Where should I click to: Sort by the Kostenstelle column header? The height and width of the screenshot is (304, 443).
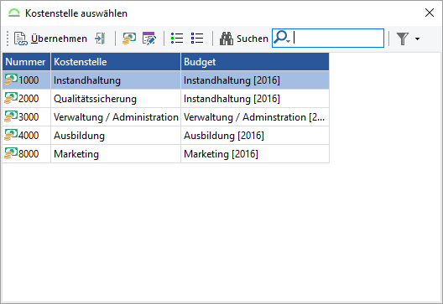[116, 61]
